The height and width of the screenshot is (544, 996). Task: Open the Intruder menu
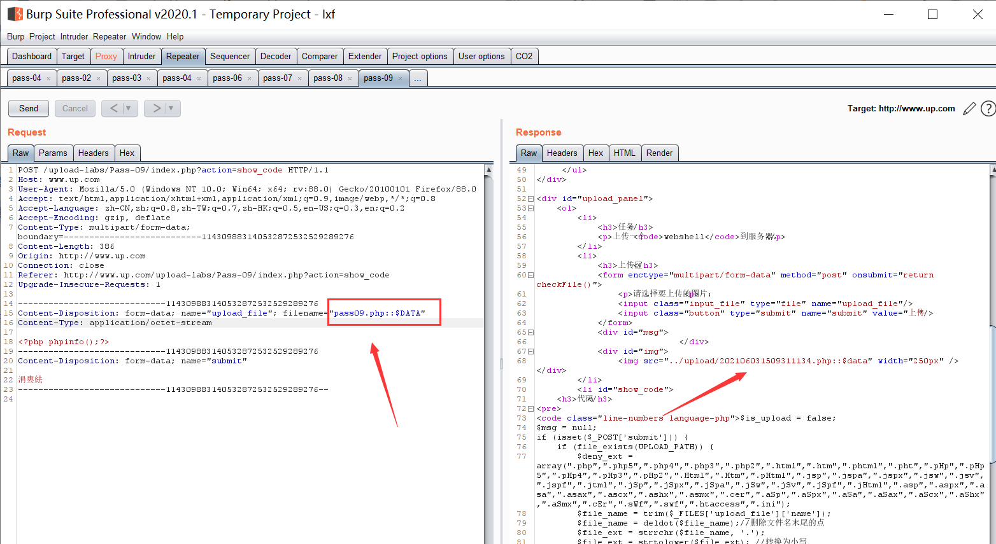(x=74, y=36)
